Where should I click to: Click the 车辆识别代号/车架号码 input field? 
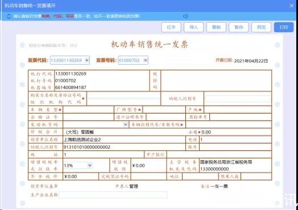pyautogui.click(x=229, y=125)
